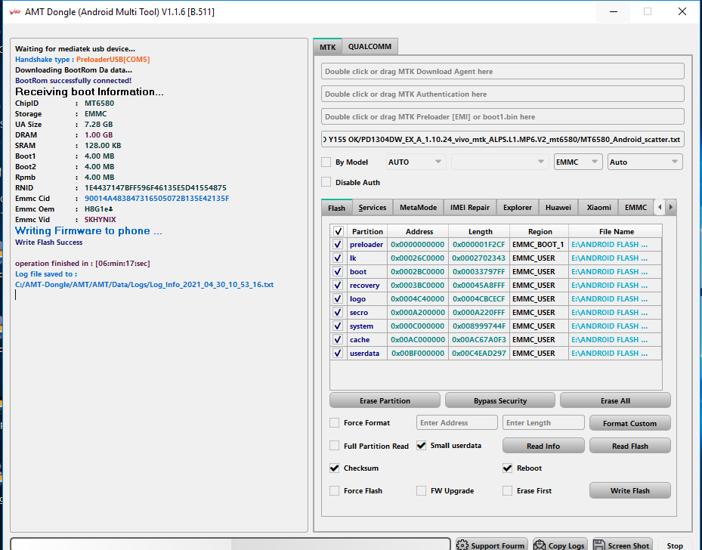Click the AMT Dongle app logo icon
The image size is (702, 550).
[15, 11]
